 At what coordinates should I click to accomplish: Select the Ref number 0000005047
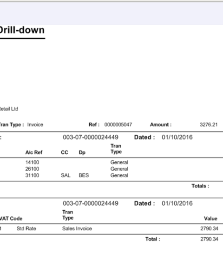118,124
